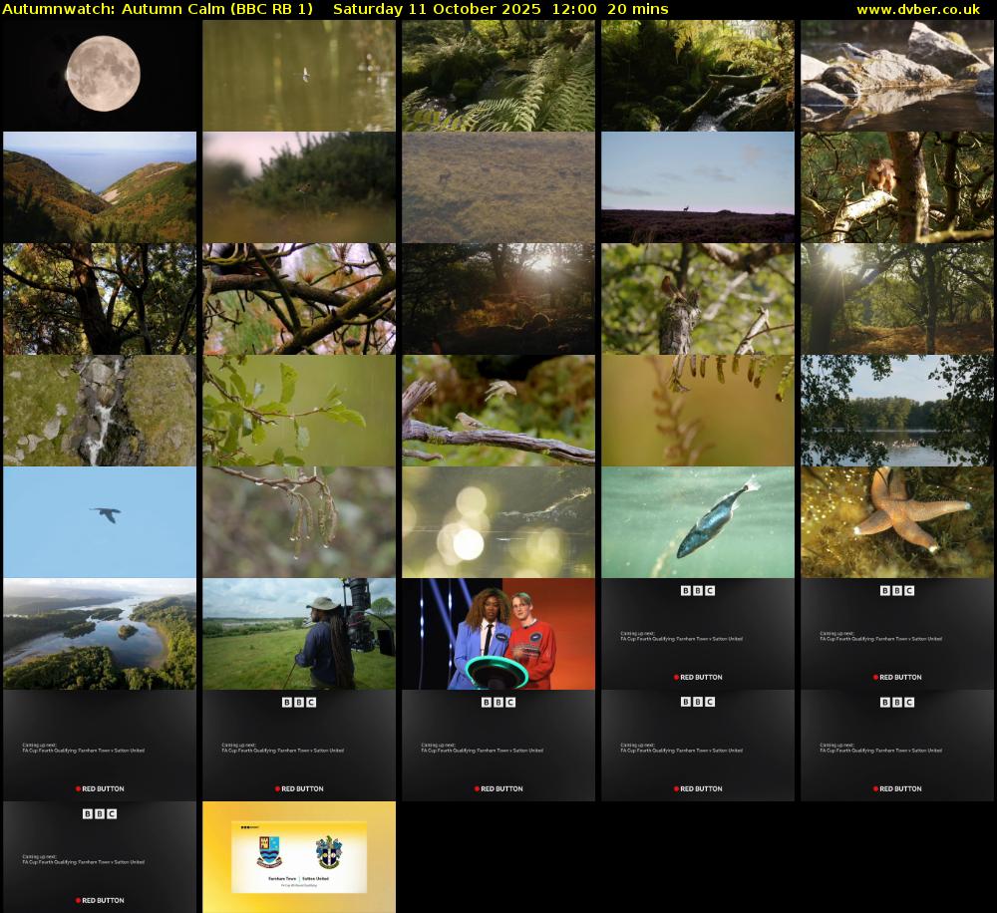Open the quiz show contestants thumbnail
The image size is (997, 913).
498,634
